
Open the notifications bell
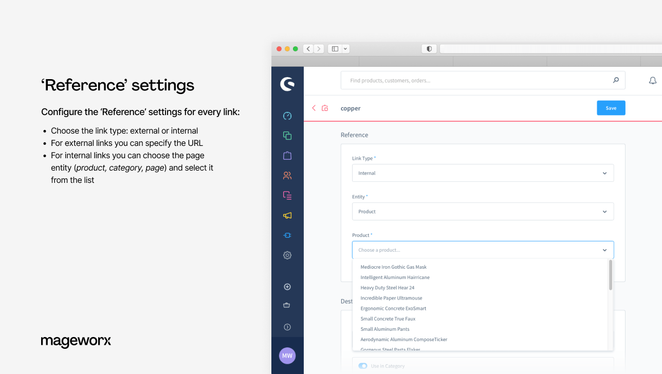652,80
